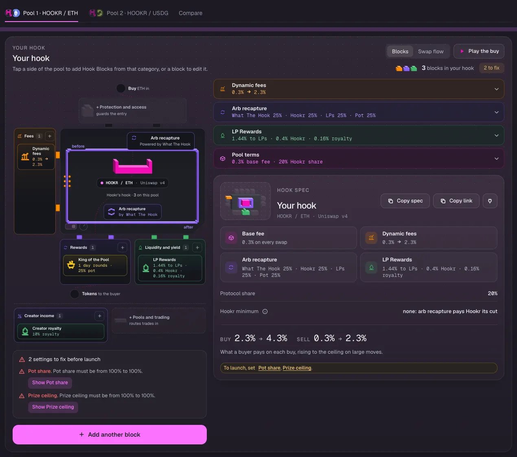Click the chart icon on the Fees column's Dynamic fees block
This screenshot has width=517, height=457.
25,157
